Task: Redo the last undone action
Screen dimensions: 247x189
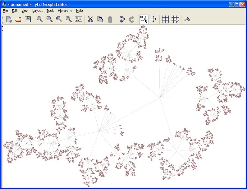Action: pos(131,19)
